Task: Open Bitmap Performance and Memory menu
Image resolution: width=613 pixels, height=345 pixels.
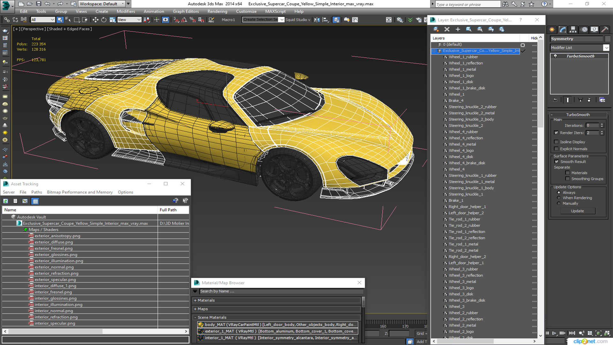Action: coord(80,192)
